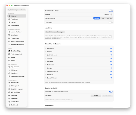Click the Funktionen grid icon
The height and width of the screenshot is (115, 136).
[x=9, y=19]
